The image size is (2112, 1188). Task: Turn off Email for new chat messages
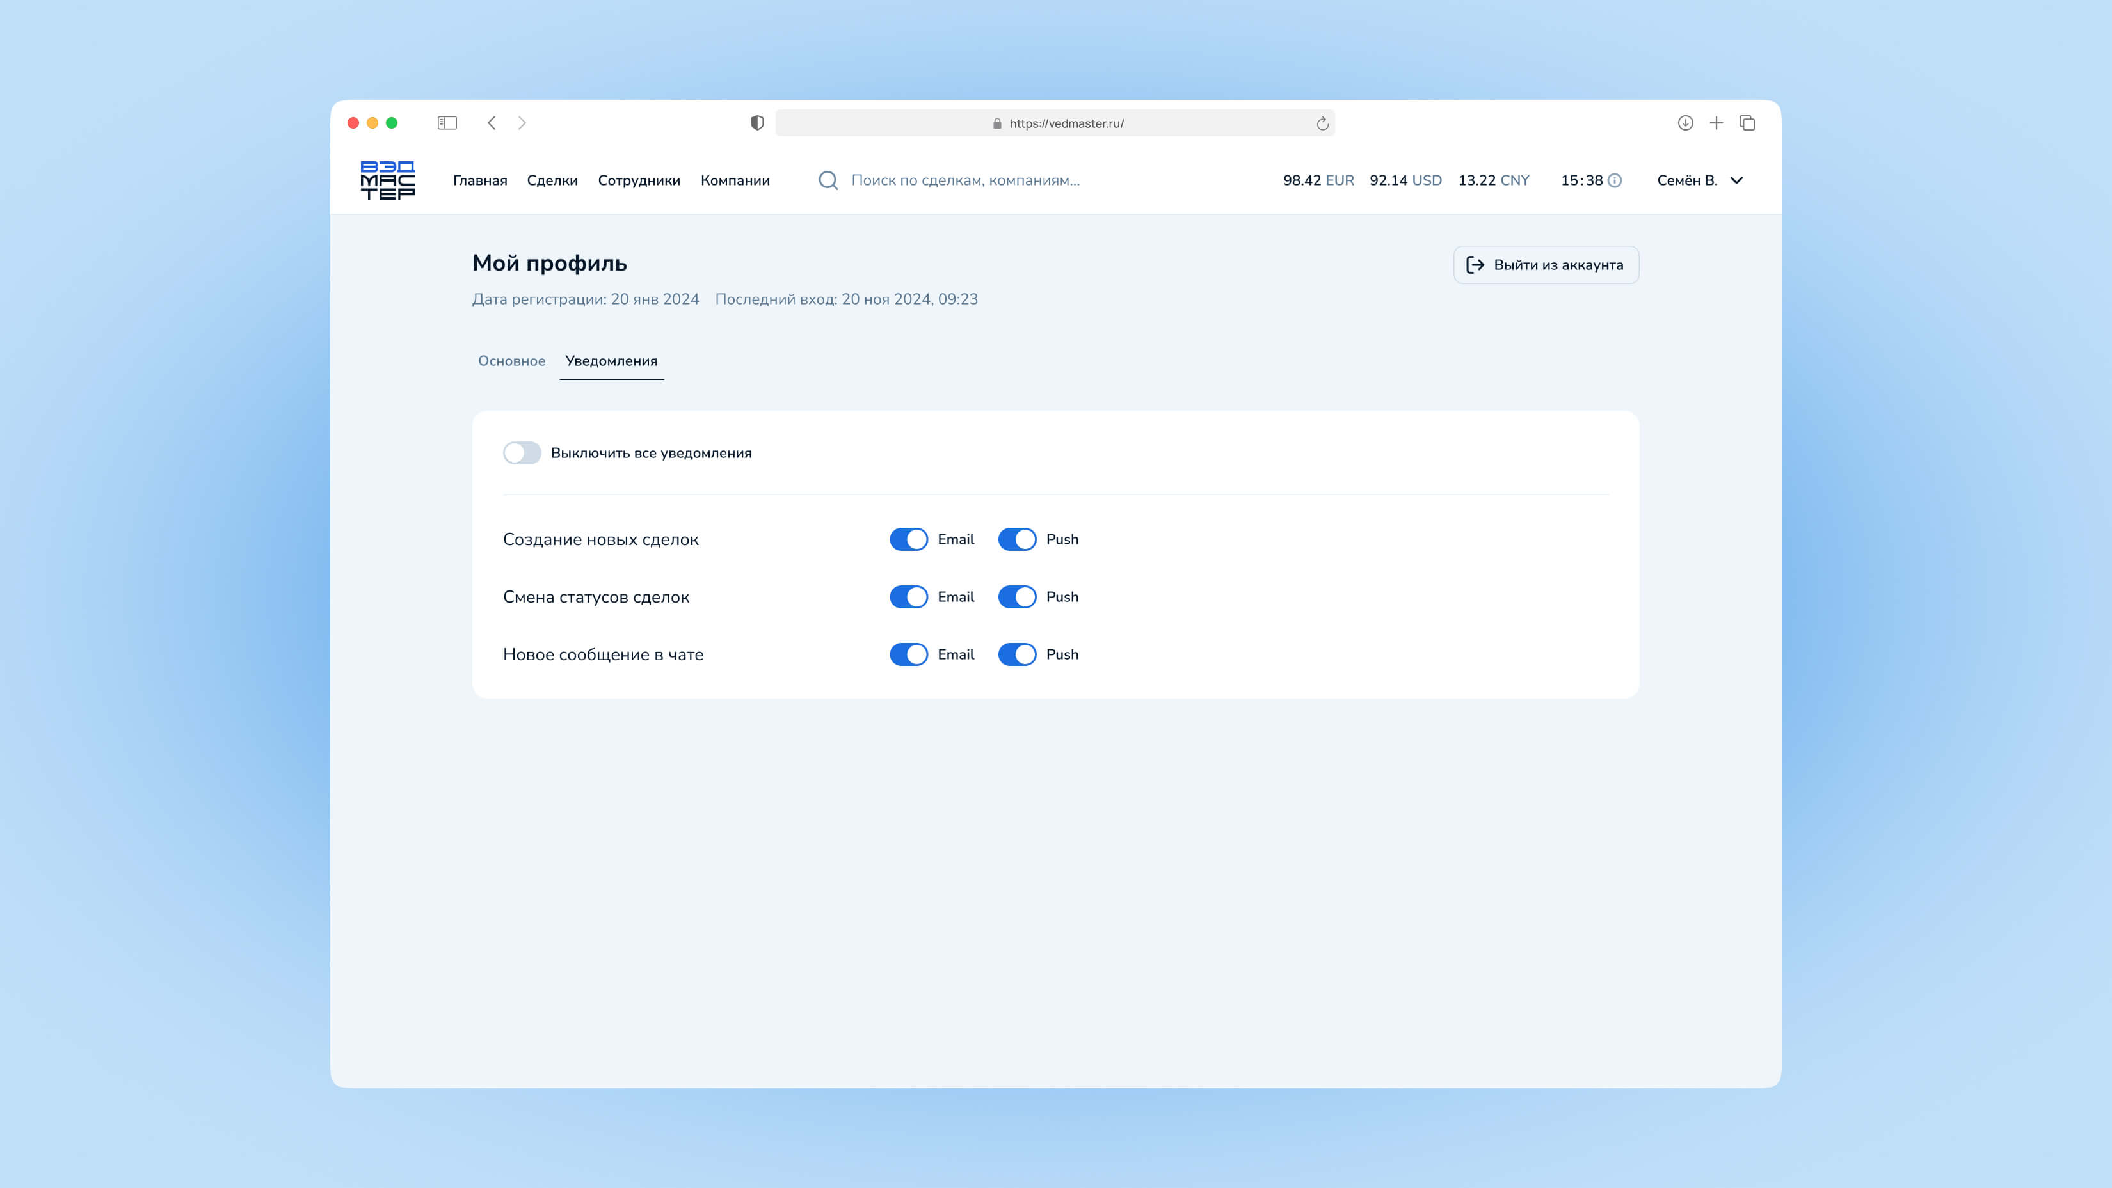click(908, 654)
